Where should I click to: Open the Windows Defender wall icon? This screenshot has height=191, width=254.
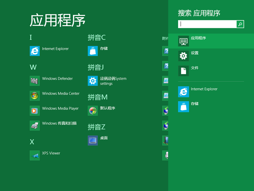tap(35, 81)
